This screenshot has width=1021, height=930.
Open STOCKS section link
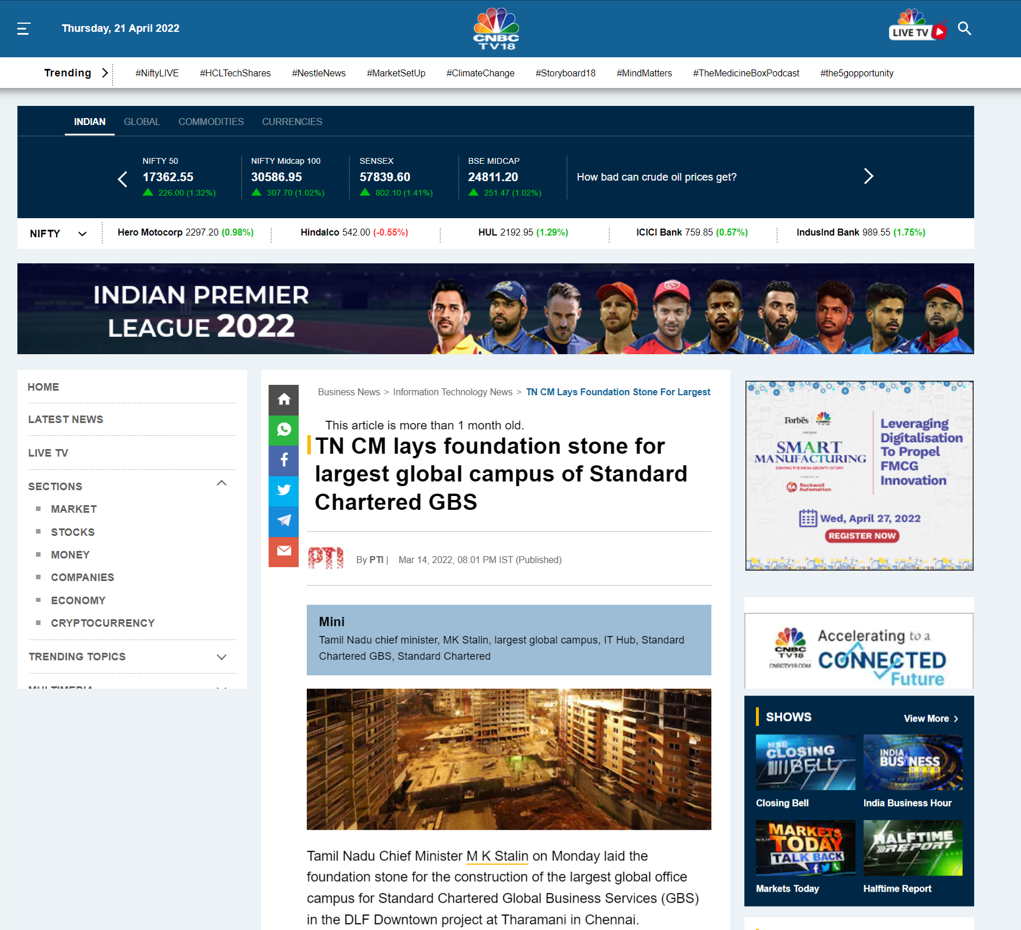73,532
